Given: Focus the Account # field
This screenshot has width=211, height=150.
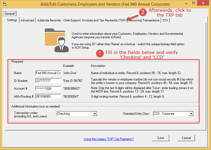Looking at the screenshot, I should [x=48, y=89].
